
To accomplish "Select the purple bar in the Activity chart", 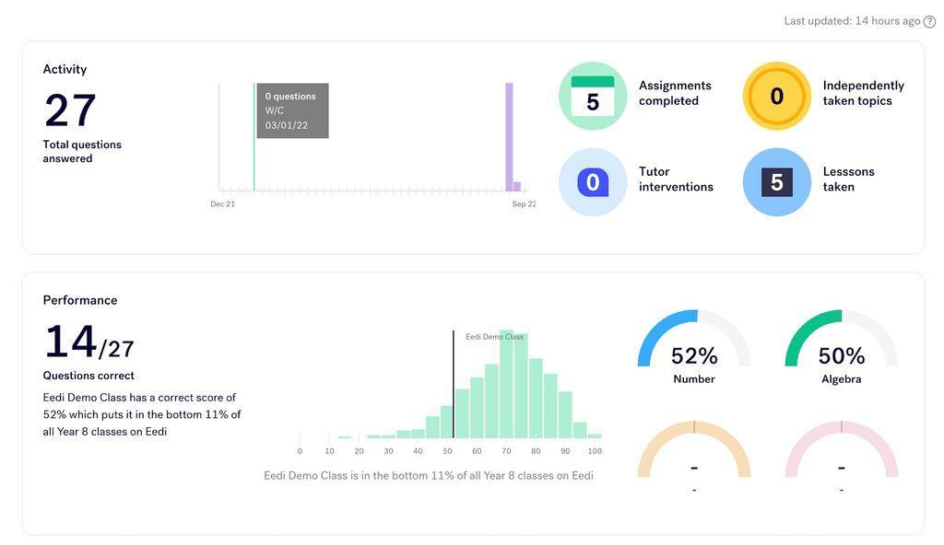I will coord(509,137).
